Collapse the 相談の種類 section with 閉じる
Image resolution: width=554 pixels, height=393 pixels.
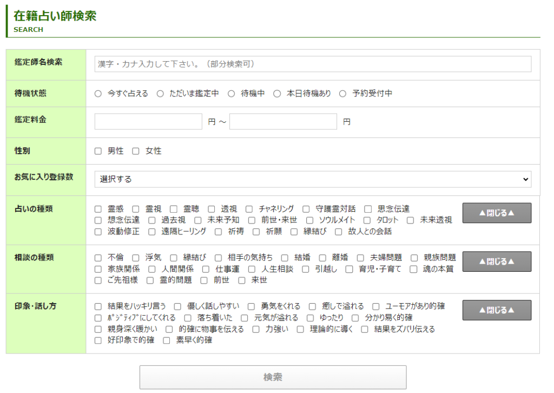[x=497, y=261]
